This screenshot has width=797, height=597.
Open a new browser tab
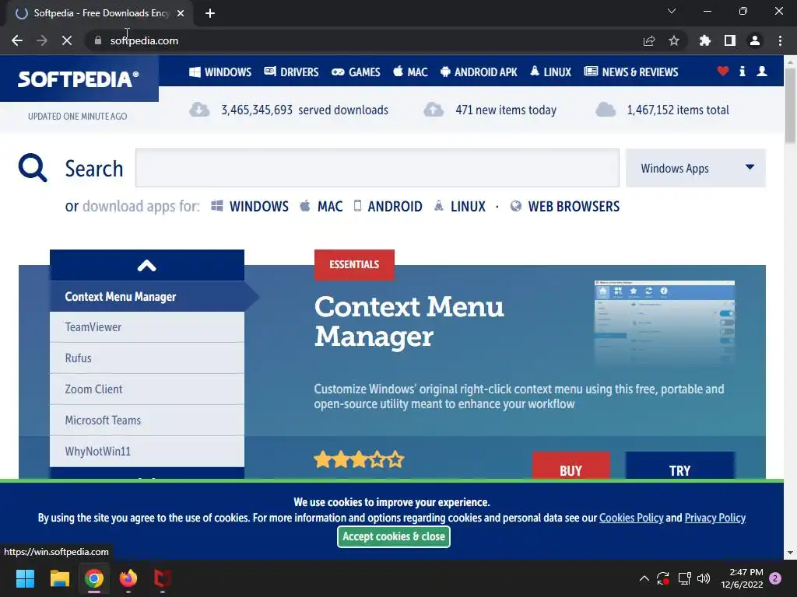(x=210, y=13)
